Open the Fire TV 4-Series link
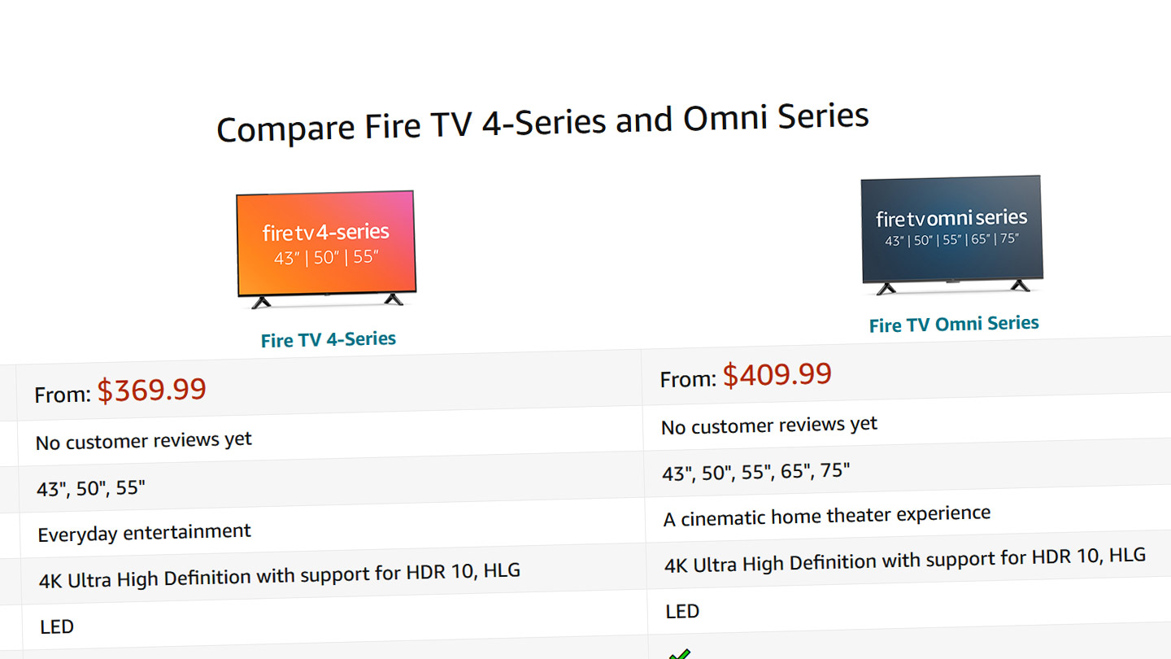Image resolution: width=1171 pixels, height=659 pixels. coord(329,339)
